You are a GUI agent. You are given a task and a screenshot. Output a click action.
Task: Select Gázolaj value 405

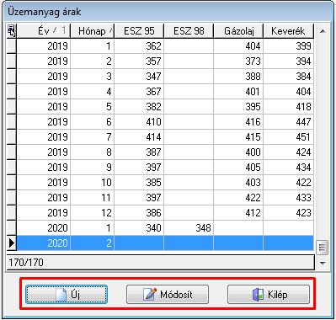(238, 168)
